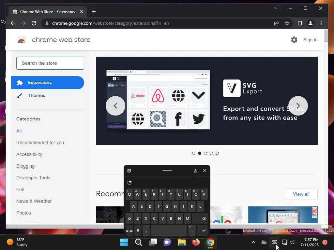This screenshot has width=334, height=250.
Task: Open the Windows Start menu
Action: (x=124, y=242)
